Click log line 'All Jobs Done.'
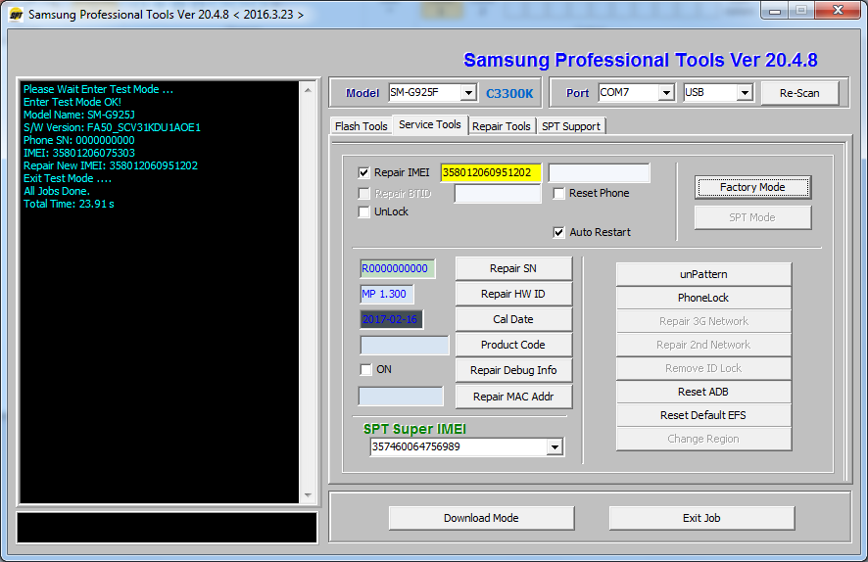 click(57, 191)
